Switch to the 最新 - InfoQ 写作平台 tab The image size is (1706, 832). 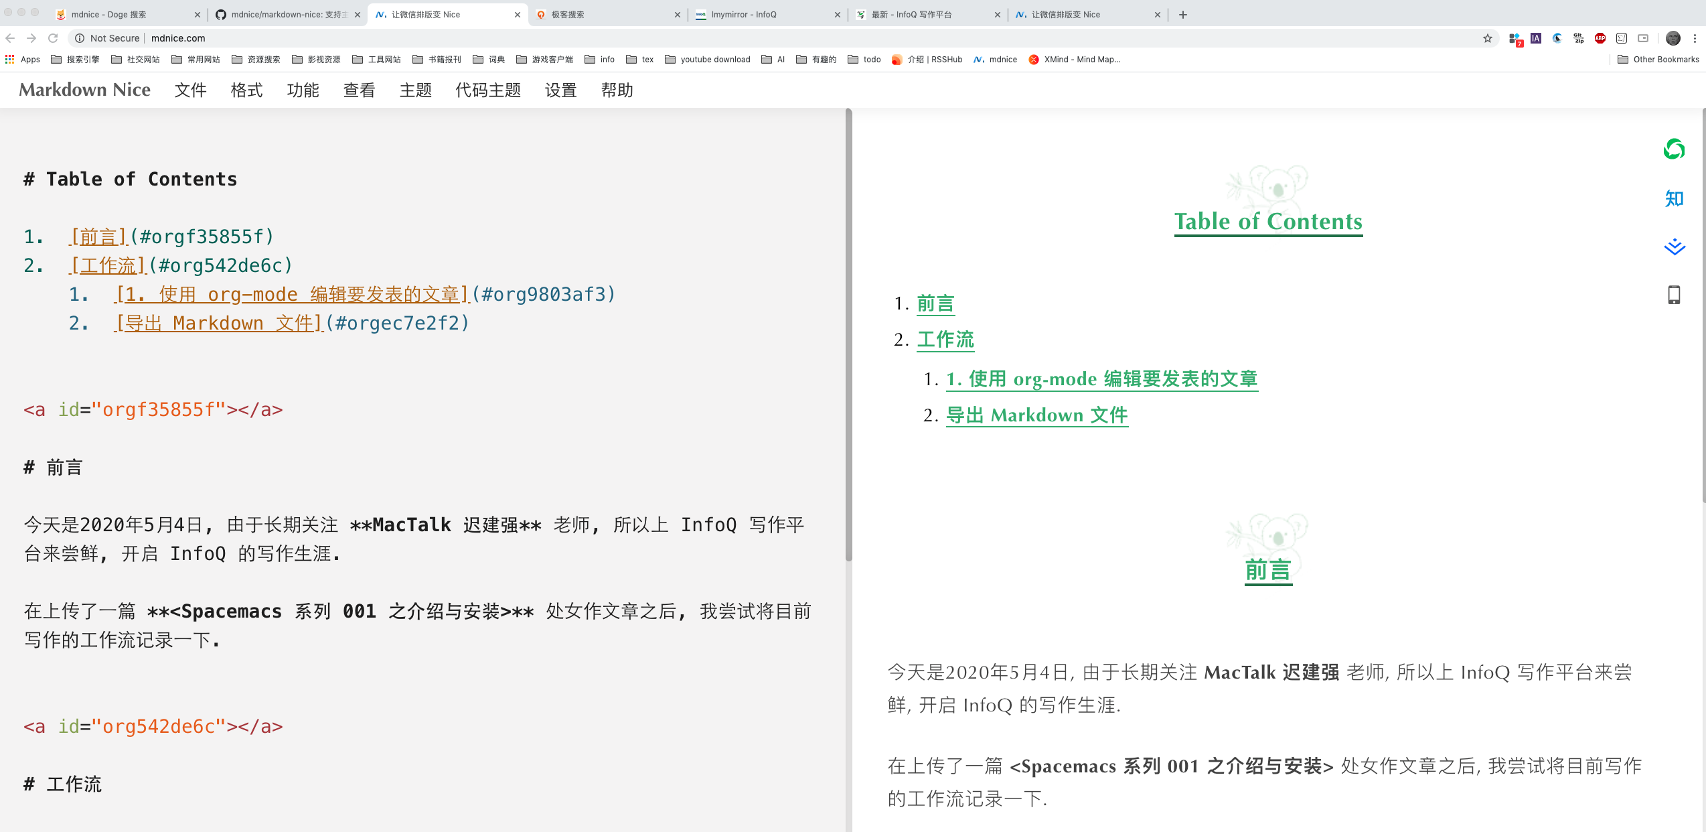(927, 15)
